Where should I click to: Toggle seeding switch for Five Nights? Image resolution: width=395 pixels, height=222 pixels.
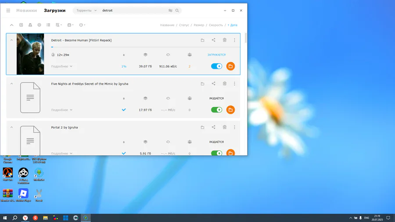click(x=217, y=110)
